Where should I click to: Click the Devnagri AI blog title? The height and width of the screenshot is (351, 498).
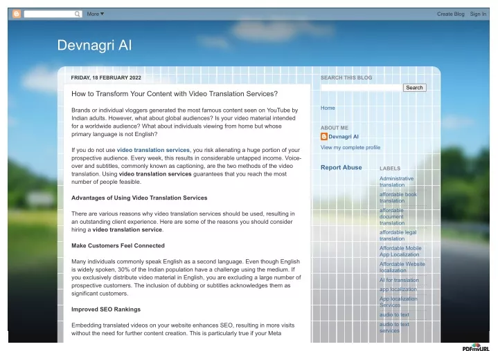click(94, 46)
